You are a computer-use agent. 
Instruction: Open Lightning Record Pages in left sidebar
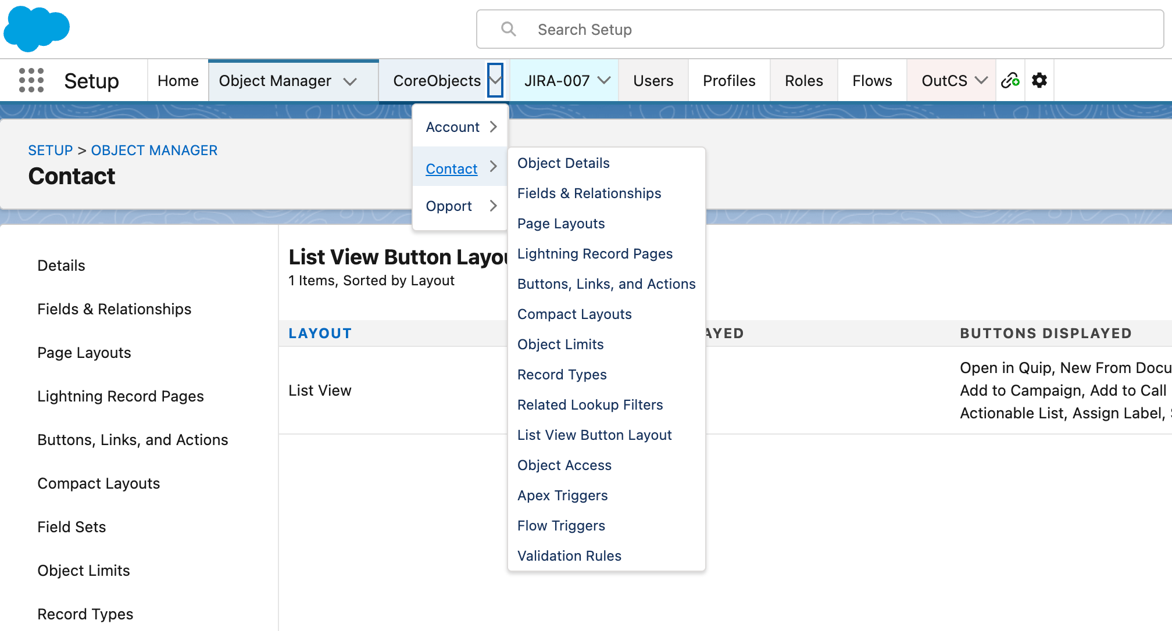click(120, 396)
